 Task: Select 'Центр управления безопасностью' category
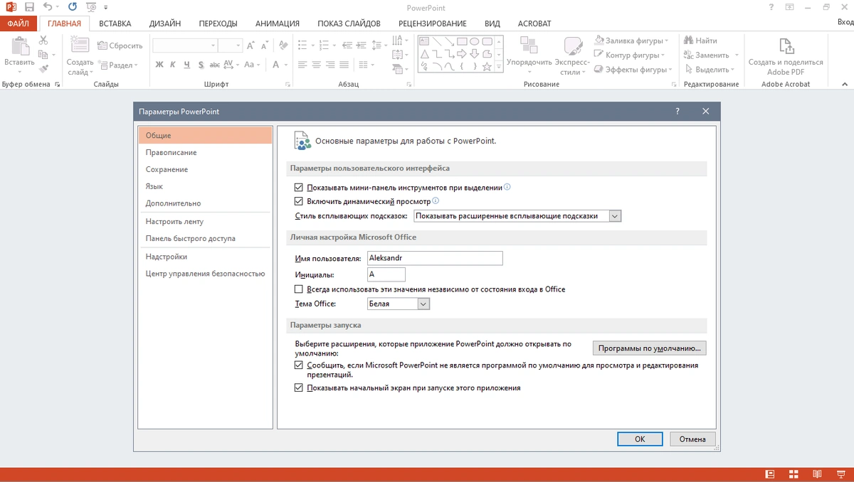pos(205,273)
